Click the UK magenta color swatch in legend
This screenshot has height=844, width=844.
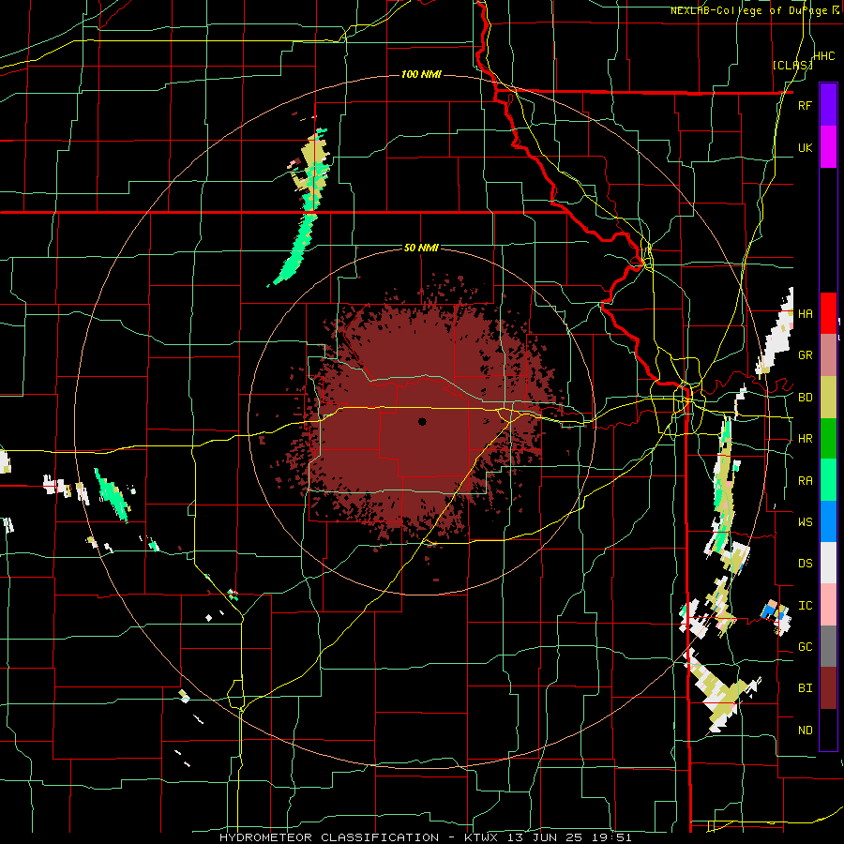tap(828, 147)
